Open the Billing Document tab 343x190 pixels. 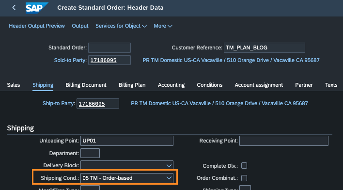[86, 85]
